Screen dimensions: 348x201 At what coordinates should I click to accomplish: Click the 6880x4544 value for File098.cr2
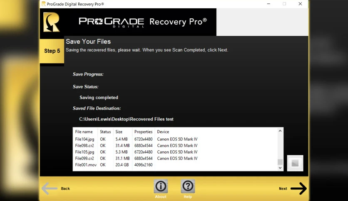click(143, 146)
